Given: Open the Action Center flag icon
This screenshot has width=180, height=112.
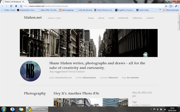Looking at the screenshot, I should [154, 109].
